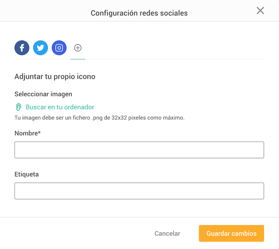Click the letter f inside Facebook circle
This screenshot has width=279, height=249.
click(x=22, y=48)
